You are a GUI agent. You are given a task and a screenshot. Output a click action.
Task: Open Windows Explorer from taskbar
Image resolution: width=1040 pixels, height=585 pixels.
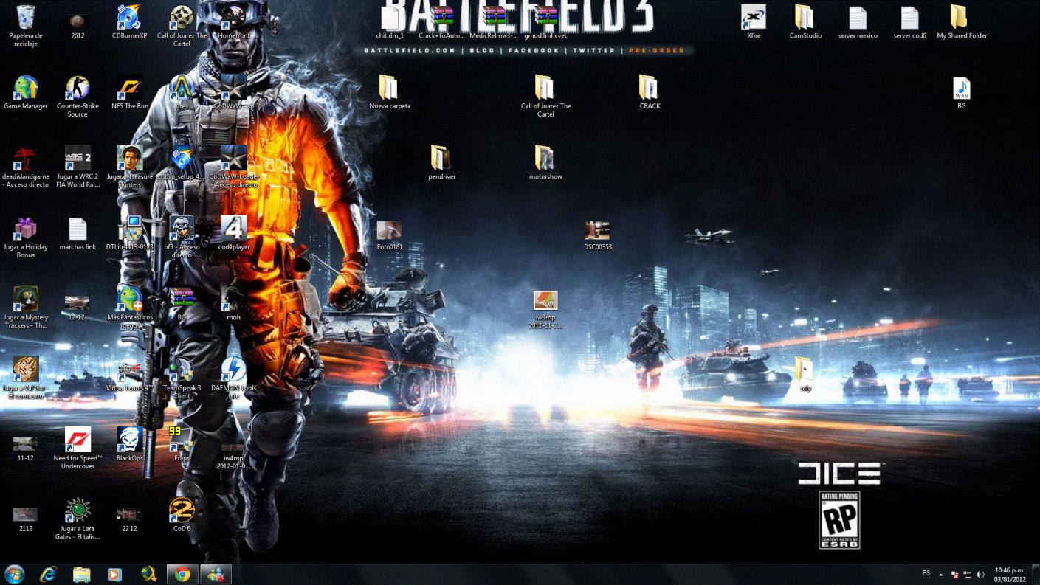[x=81, y=574]
